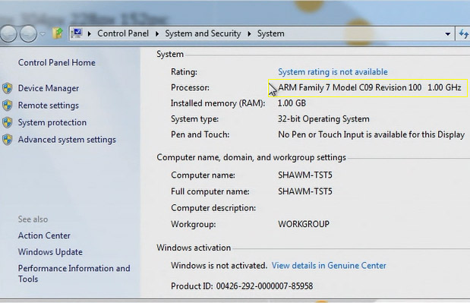Viewport: 470px width, 303px height.
Task: Expand the arrow before Control Panel breadcrumb
Action: pyautogui.click(x=90, y=34)
